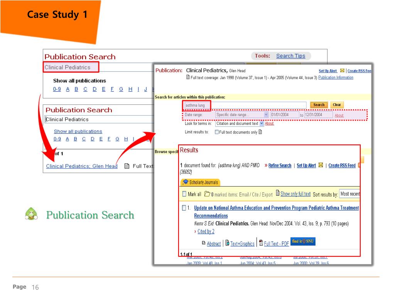
Task: Open the underlined 'Show all publications' link
Action: point(78,131)
